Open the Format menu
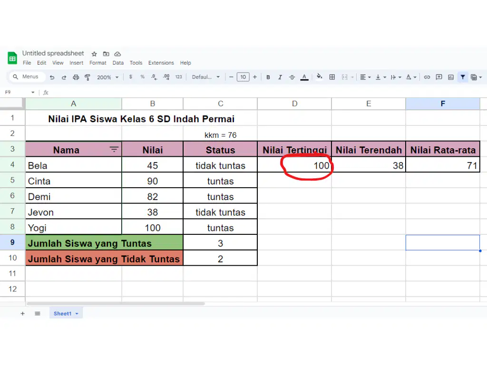The width and height of the screenshot is (487, 365). pos(98,63)
